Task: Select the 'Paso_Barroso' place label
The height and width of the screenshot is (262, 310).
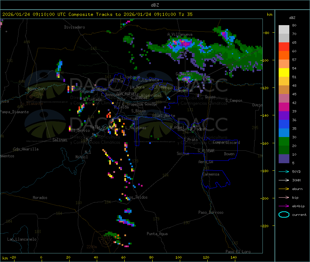Action: (x=211, y=212)
